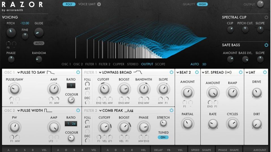Click the Filter 2 Stretch knob
271x152 pixels.
[x=163, y=123]
